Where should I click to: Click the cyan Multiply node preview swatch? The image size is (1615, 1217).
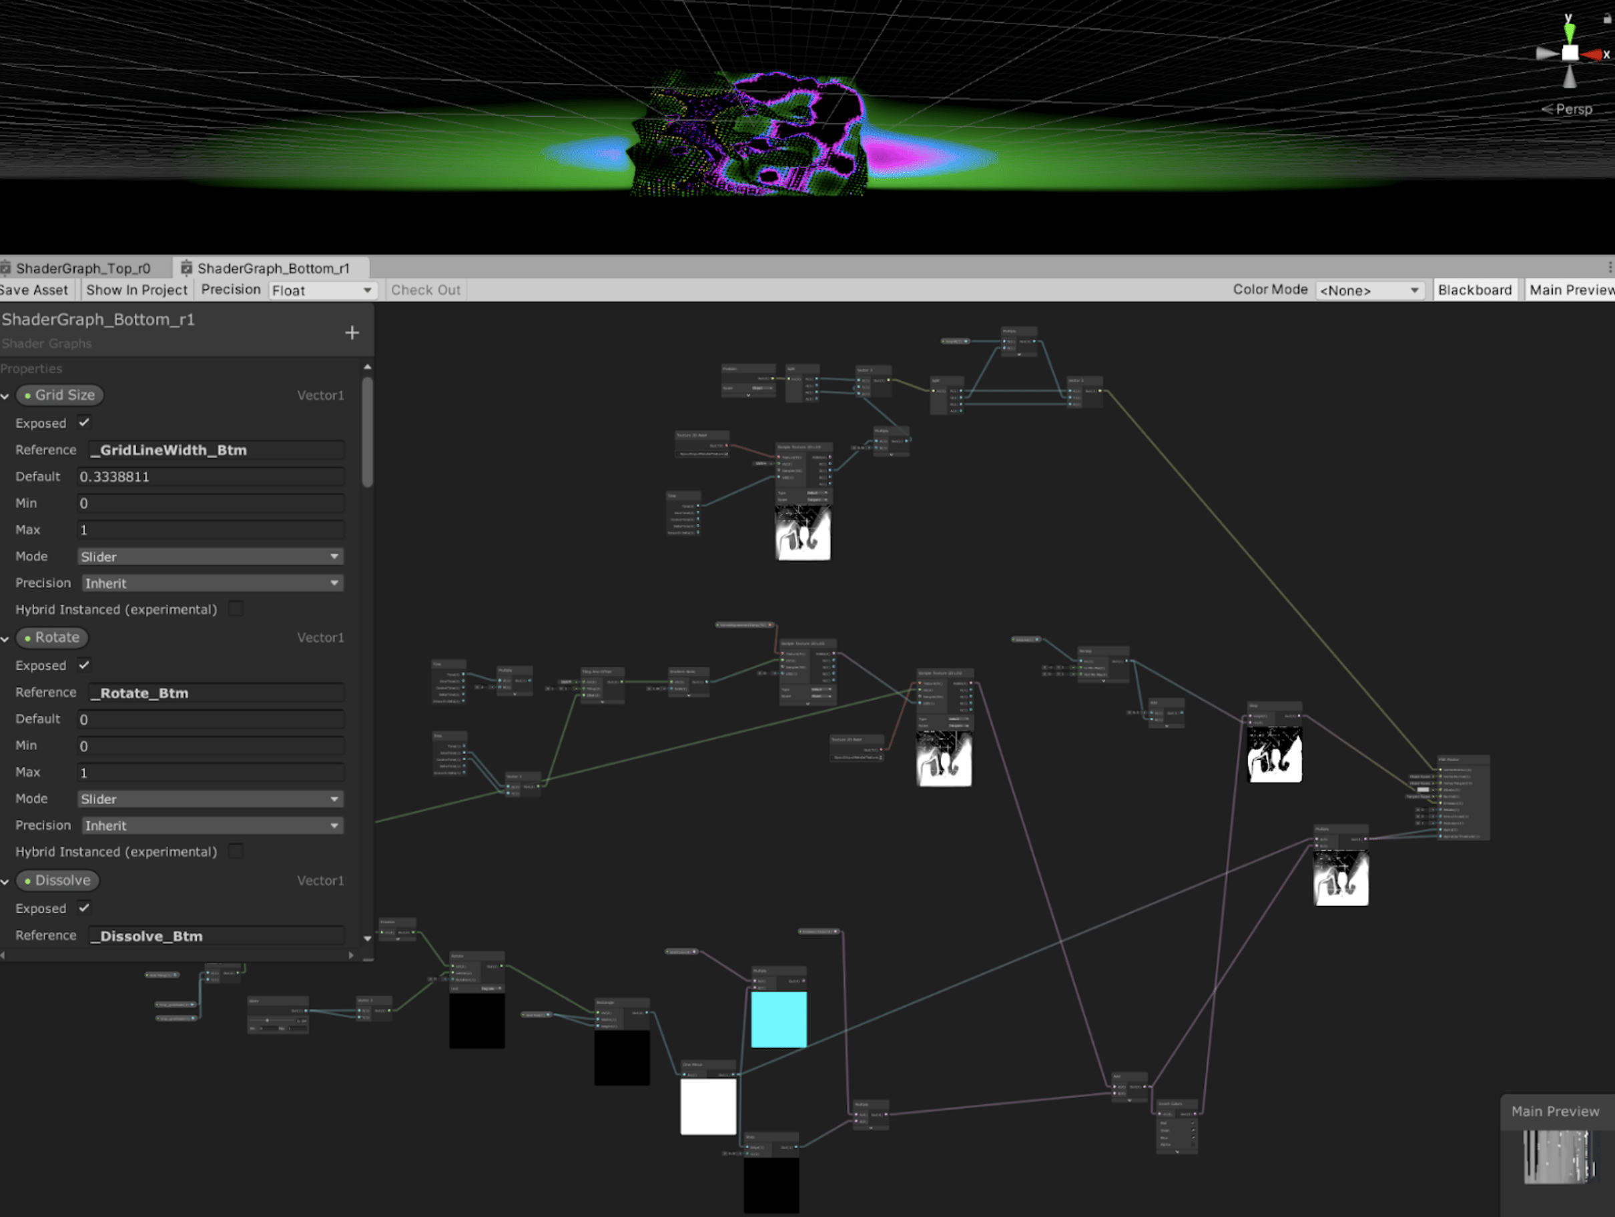[x=778, y=1019]
